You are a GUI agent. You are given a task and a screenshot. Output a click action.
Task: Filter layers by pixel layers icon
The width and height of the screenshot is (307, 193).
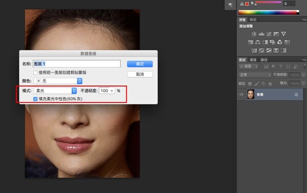tap(266, 67)
